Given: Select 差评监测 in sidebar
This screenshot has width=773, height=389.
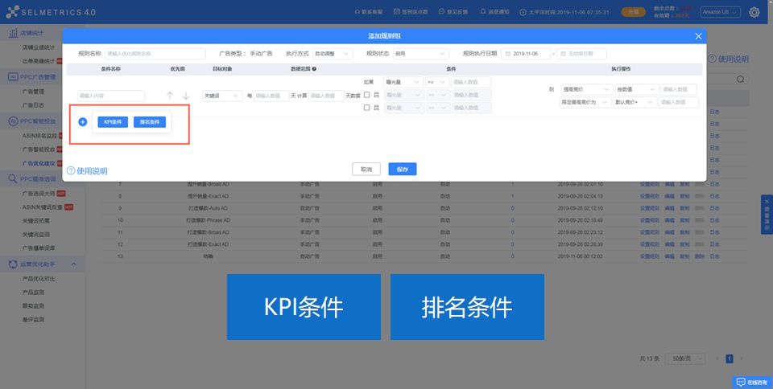Looking at the screenshot, I should (33, 320).
